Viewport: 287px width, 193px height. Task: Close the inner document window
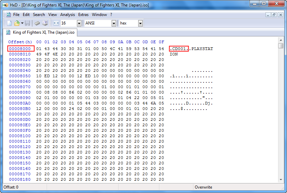[x=281, y=15]
